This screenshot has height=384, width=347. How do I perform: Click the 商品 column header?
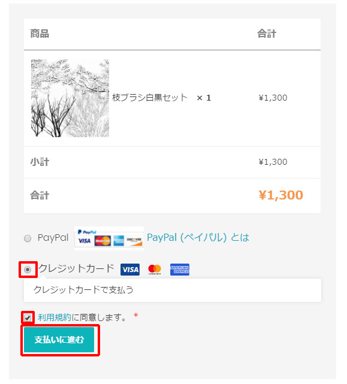[40, 34]
